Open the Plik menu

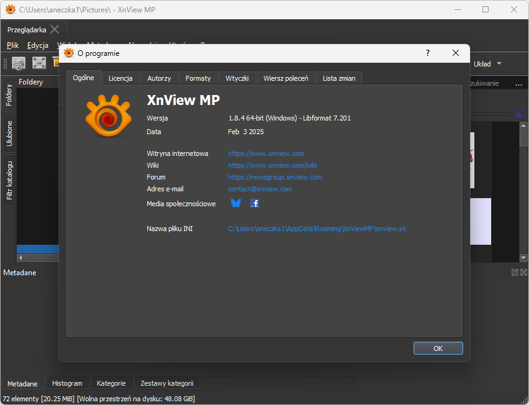click(13, 45)
